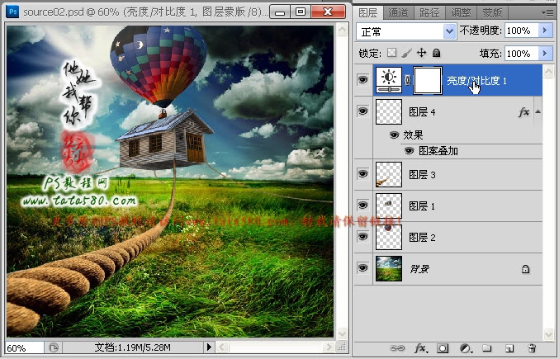Screen dimensions: 559x359
Task: Create a new adjustment layer from bottom icon
Action: [x=466, y=348]
